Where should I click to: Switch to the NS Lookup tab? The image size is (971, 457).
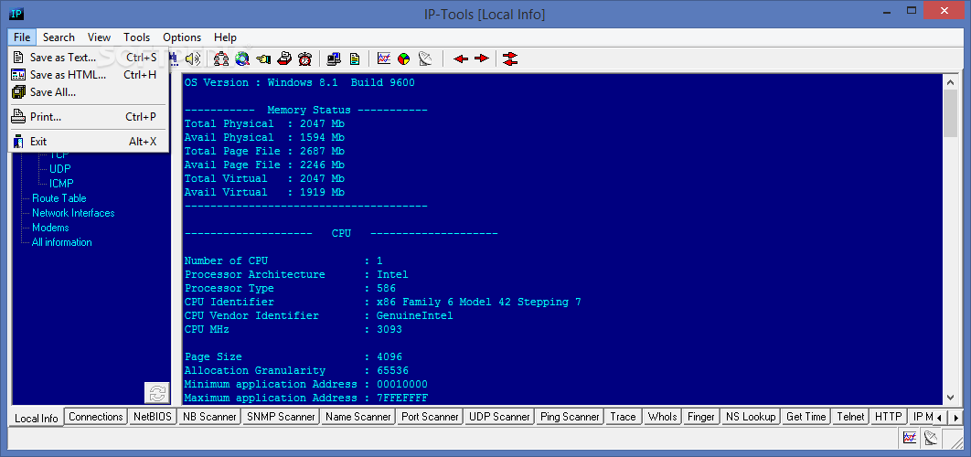point(751,417)
